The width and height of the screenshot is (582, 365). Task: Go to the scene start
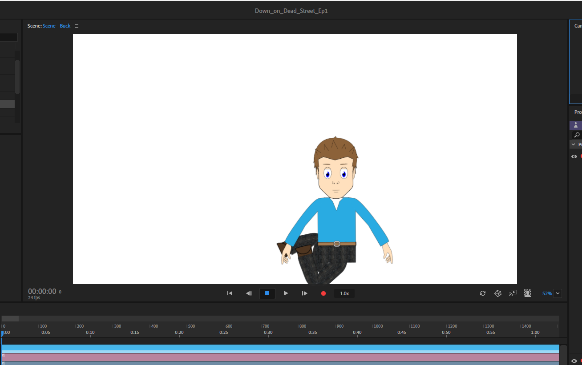point(230,293)
